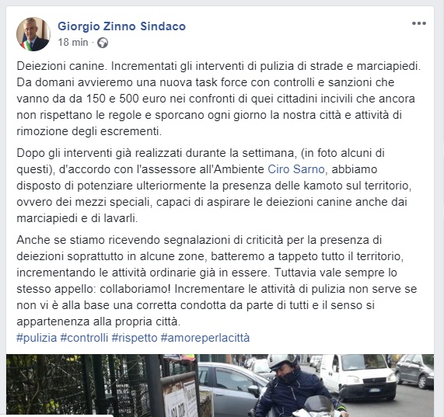Image resolution: width=444 pixels, height=417 pixels.
Task: Click the scooter rider in the photo
Action: 295,387
